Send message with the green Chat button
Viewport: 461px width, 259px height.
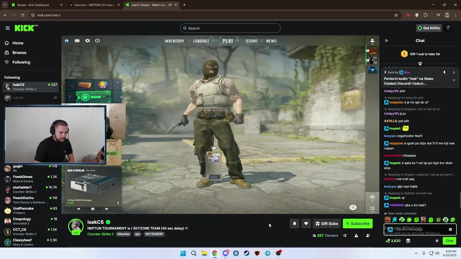click(449, 241)
